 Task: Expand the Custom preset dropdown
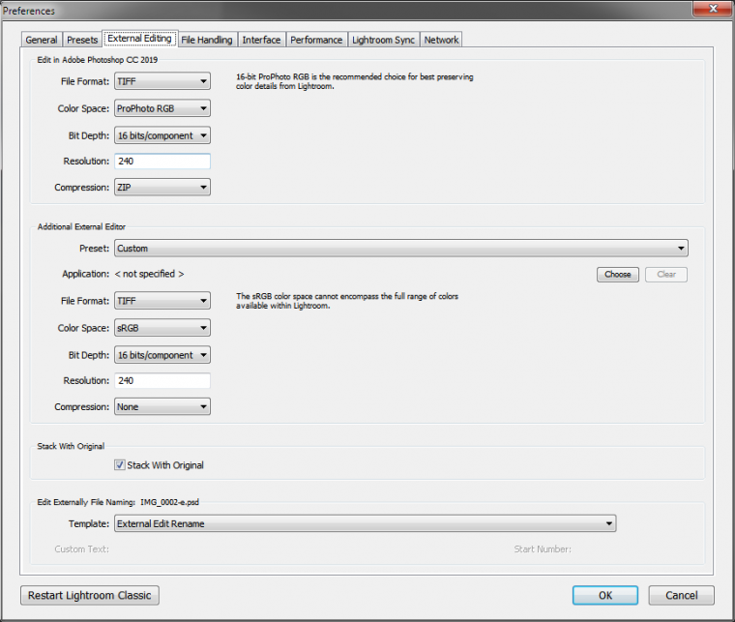pos(400,249)
